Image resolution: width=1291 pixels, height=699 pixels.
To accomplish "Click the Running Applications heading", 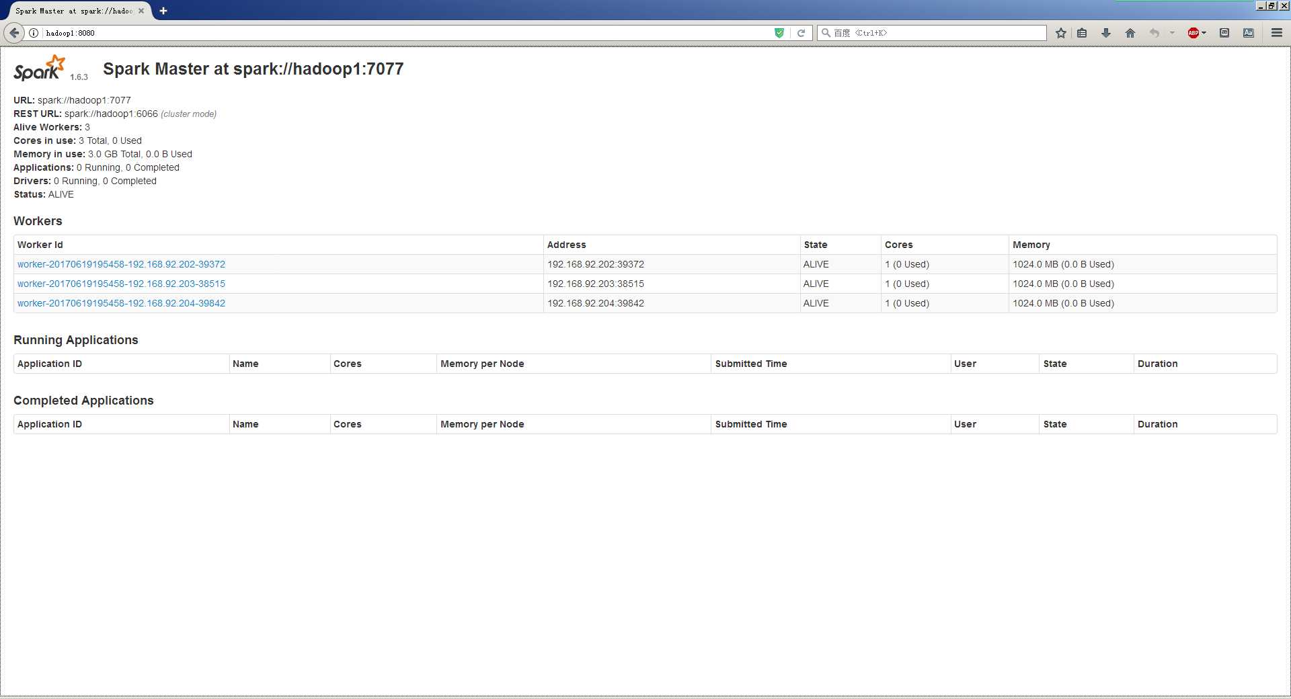I will pyautogui.click(x=76, y=340).
